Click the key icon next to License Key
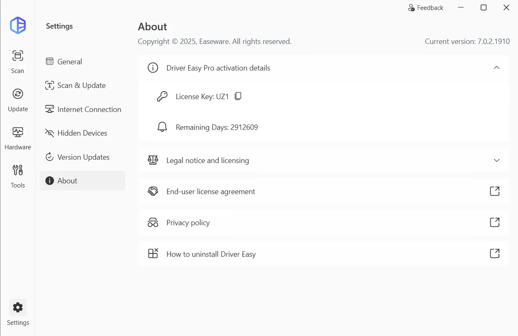 (162, 96)
